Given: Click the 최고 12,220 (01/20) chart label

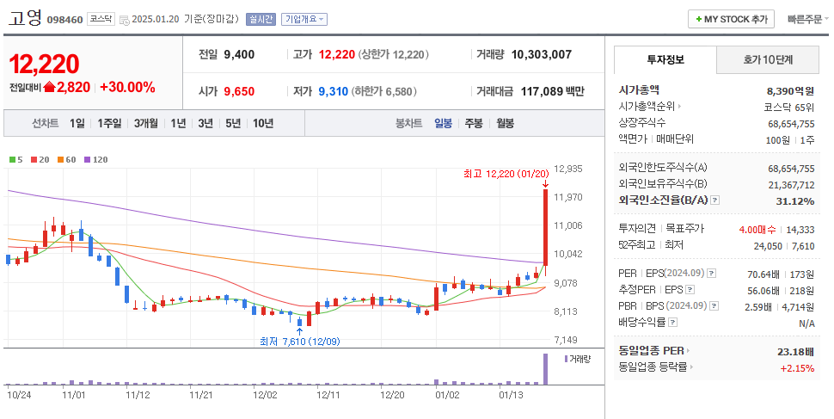Looking at the screenshot, I should coord(506,174).
